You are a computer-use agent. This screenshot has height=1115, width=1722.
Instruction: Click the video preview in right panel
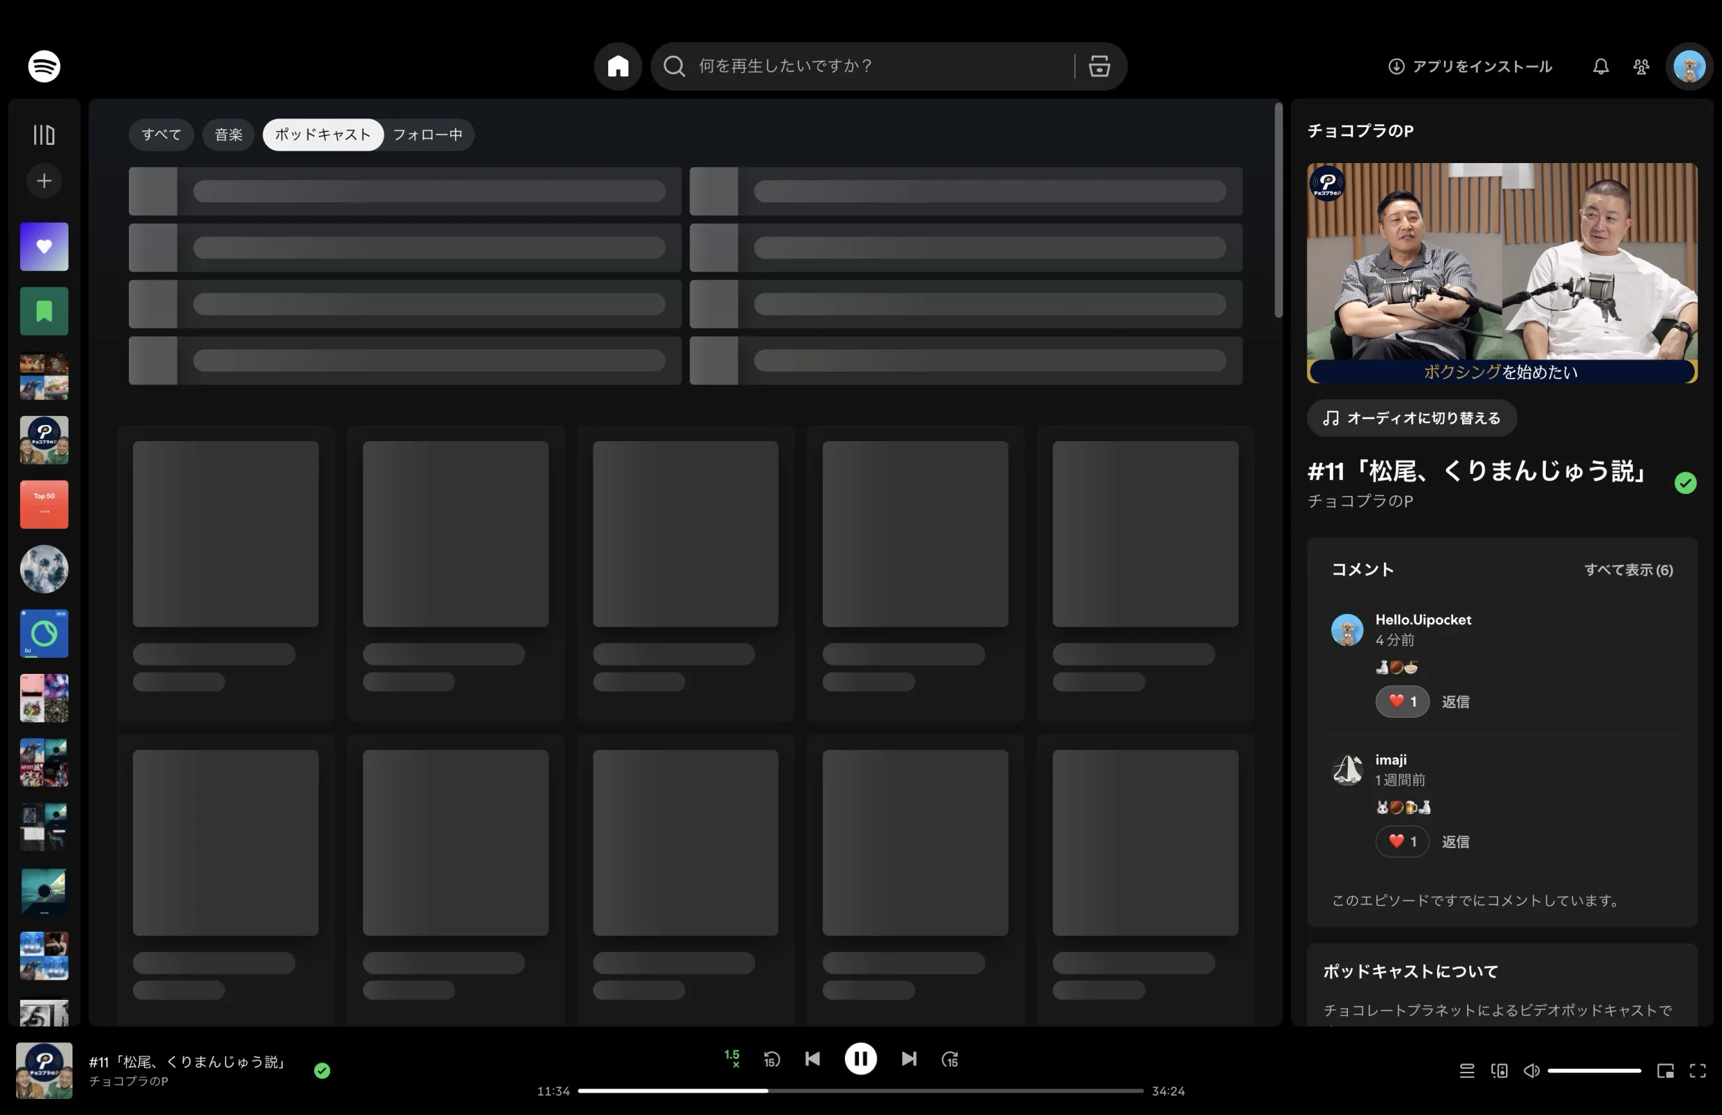coord(1501,272)
